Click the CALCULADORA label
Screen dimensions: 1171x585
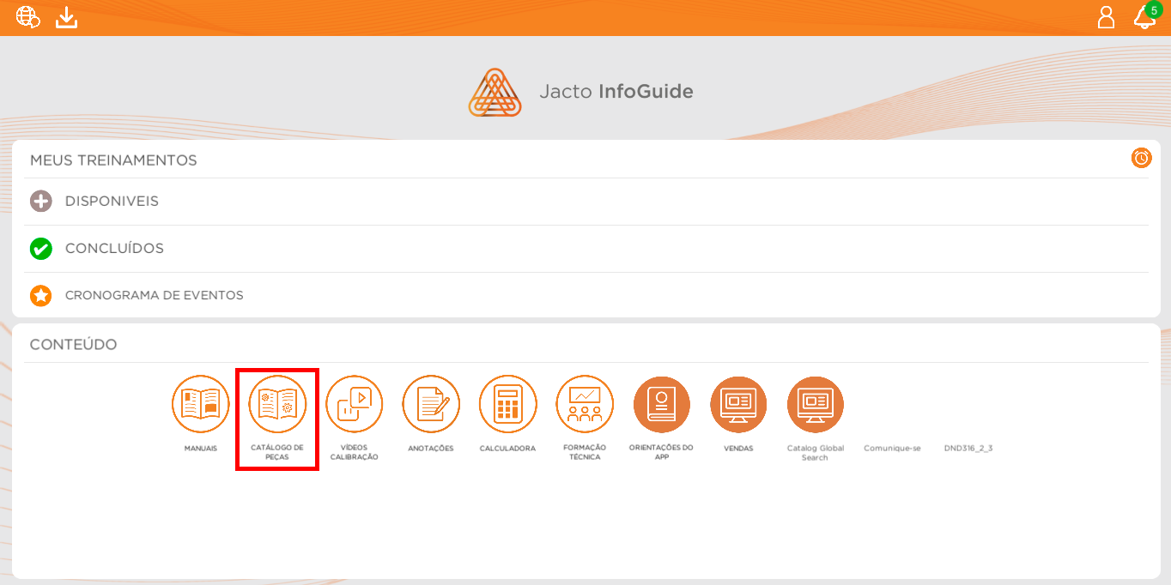click(507, 449)
